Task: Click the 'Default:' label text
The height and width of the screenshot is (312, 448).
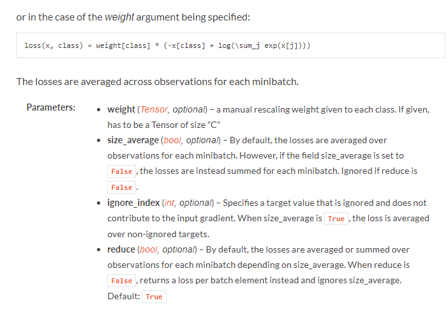Action: pyautogui.click(x=124, y=296)
